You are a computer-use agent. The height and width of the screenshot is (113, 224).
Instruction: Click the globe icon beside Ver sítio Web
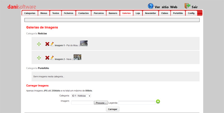click(151, 6)
